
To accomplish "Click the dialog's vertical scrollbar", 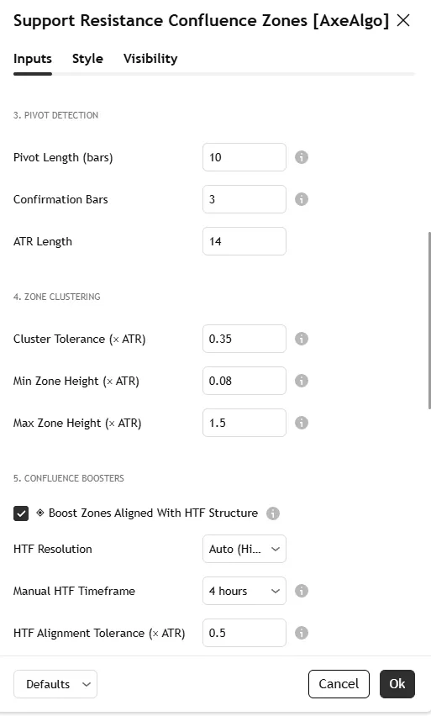I will pyautogui.click(x=429, y=320).
